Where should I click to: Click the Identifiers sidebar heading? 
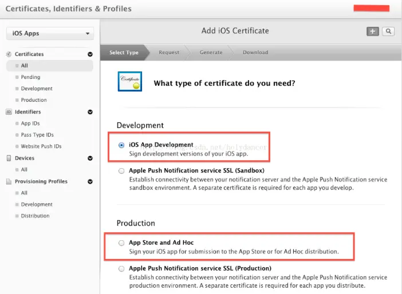coord(27,112)
